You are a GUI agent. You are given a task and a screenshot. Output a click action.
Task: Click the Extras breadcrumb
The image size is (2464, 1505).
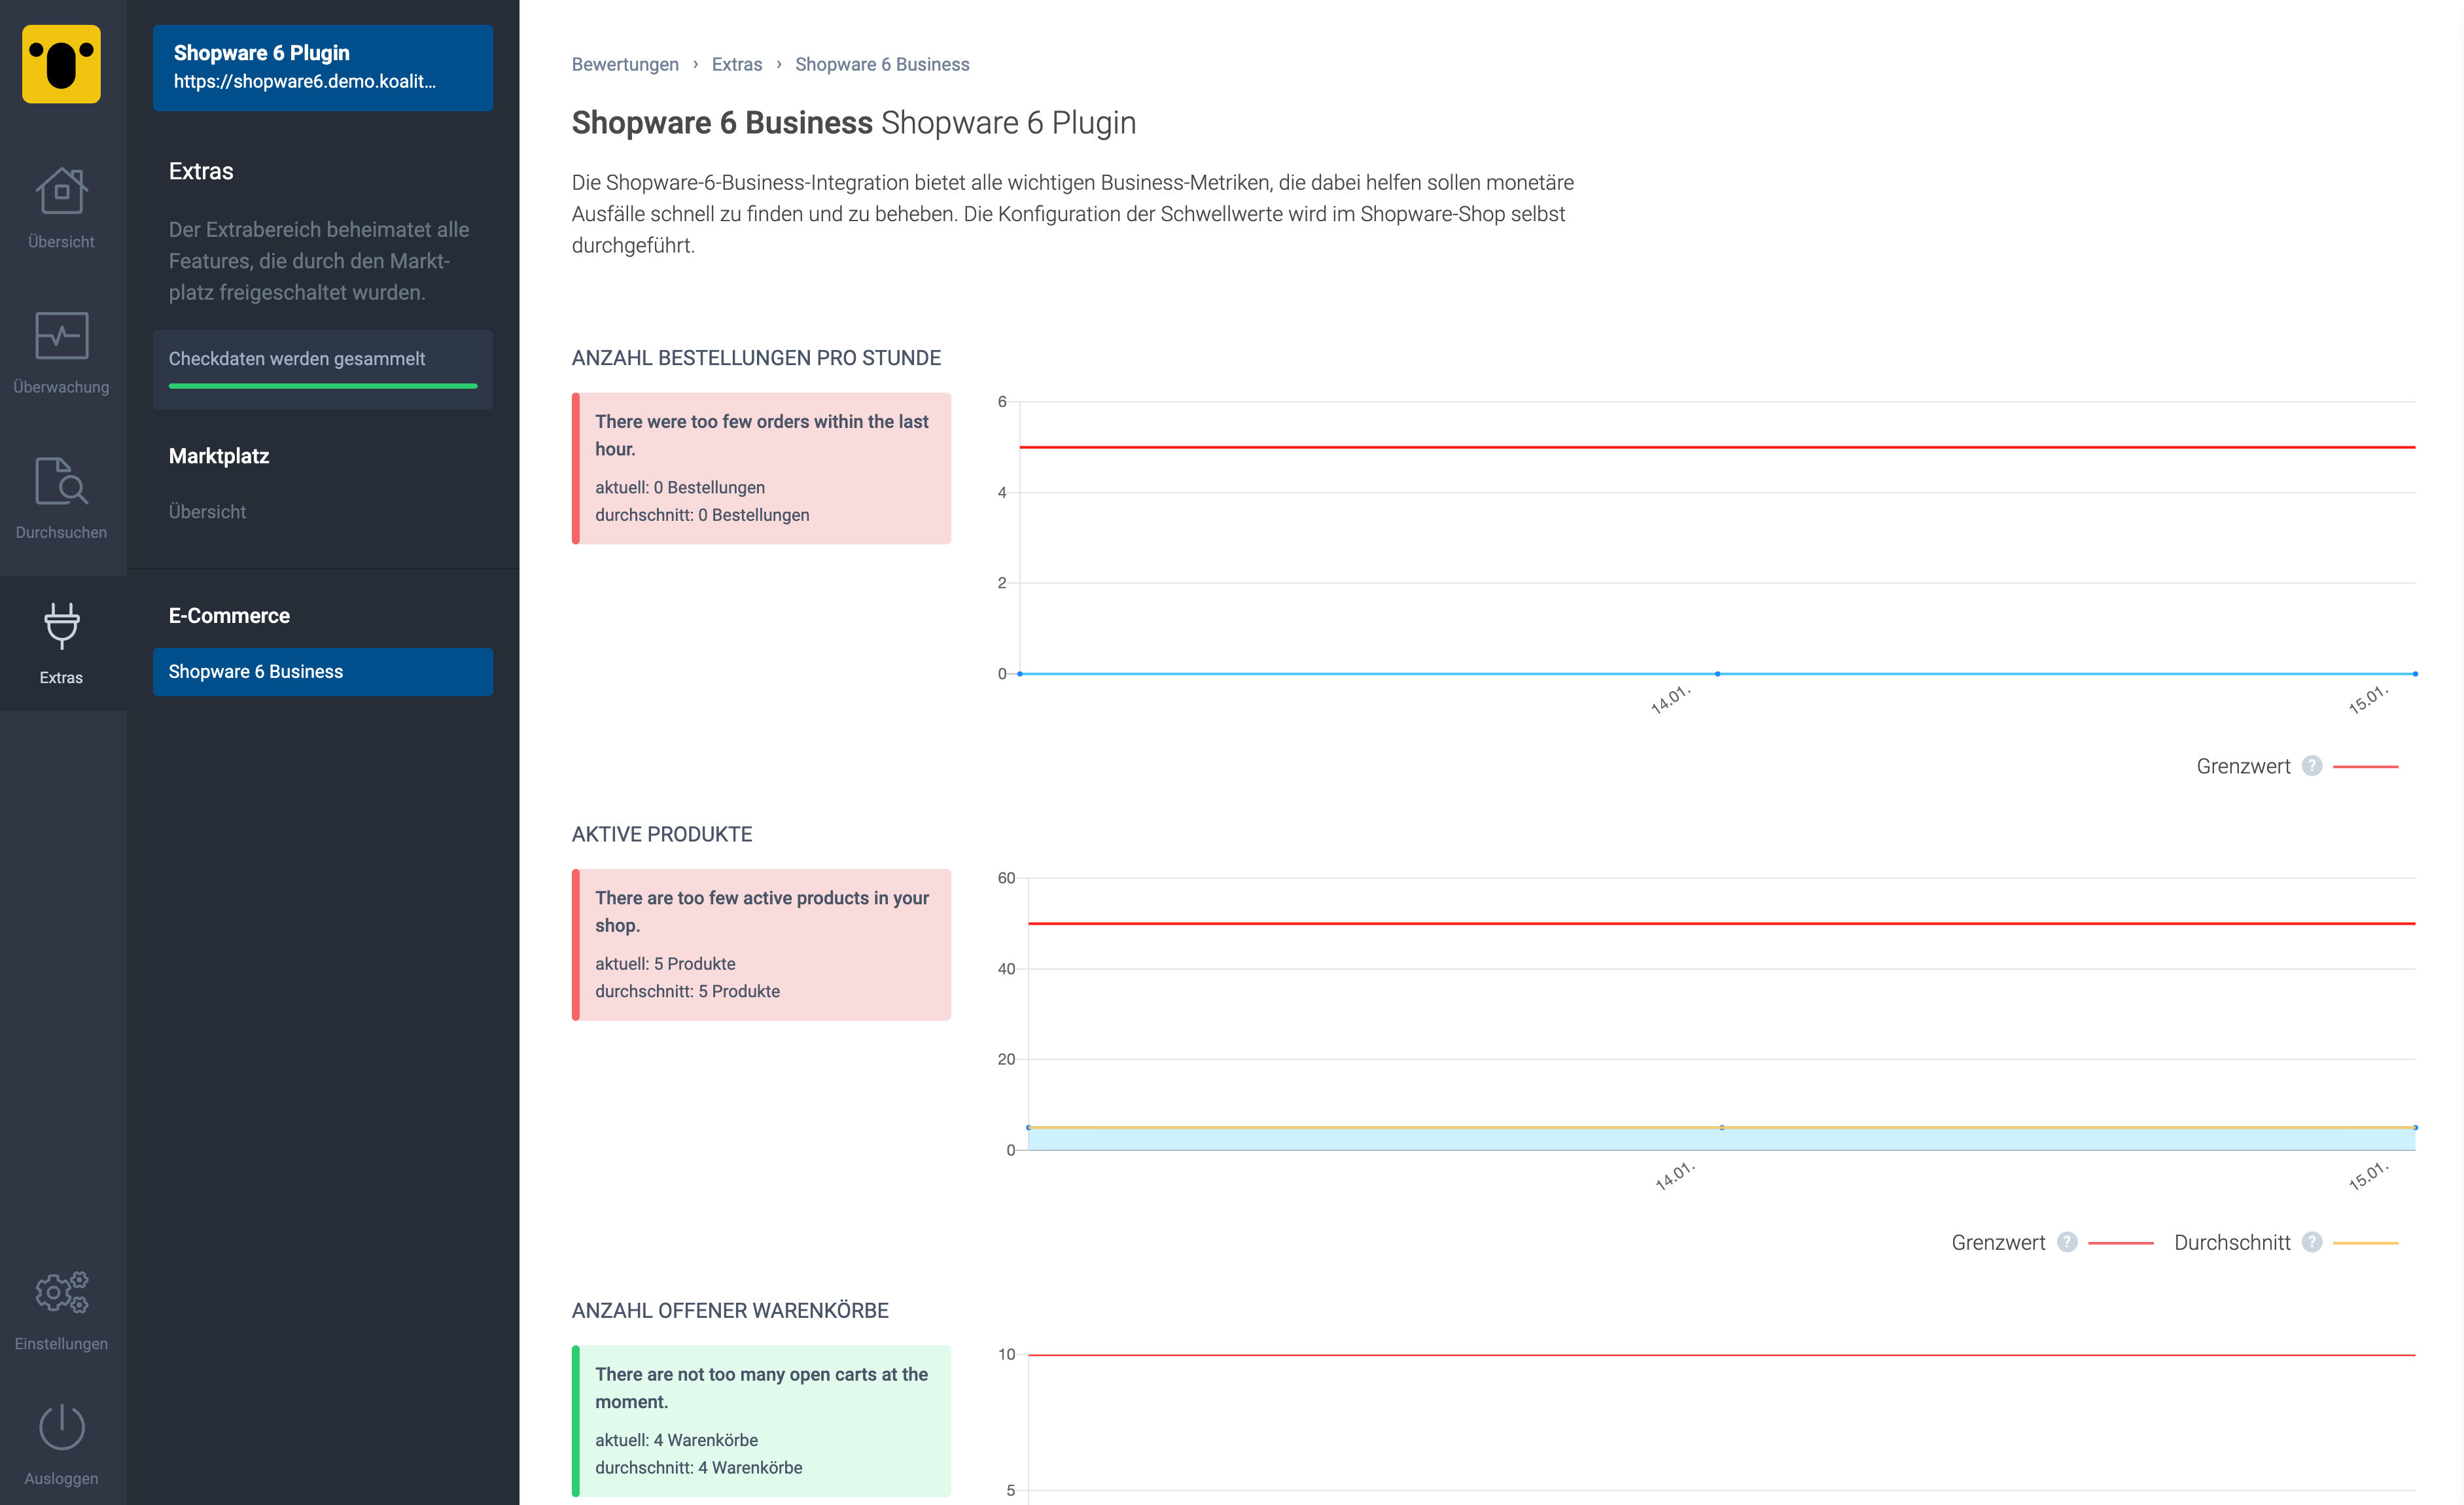click(x=737, y=64)
